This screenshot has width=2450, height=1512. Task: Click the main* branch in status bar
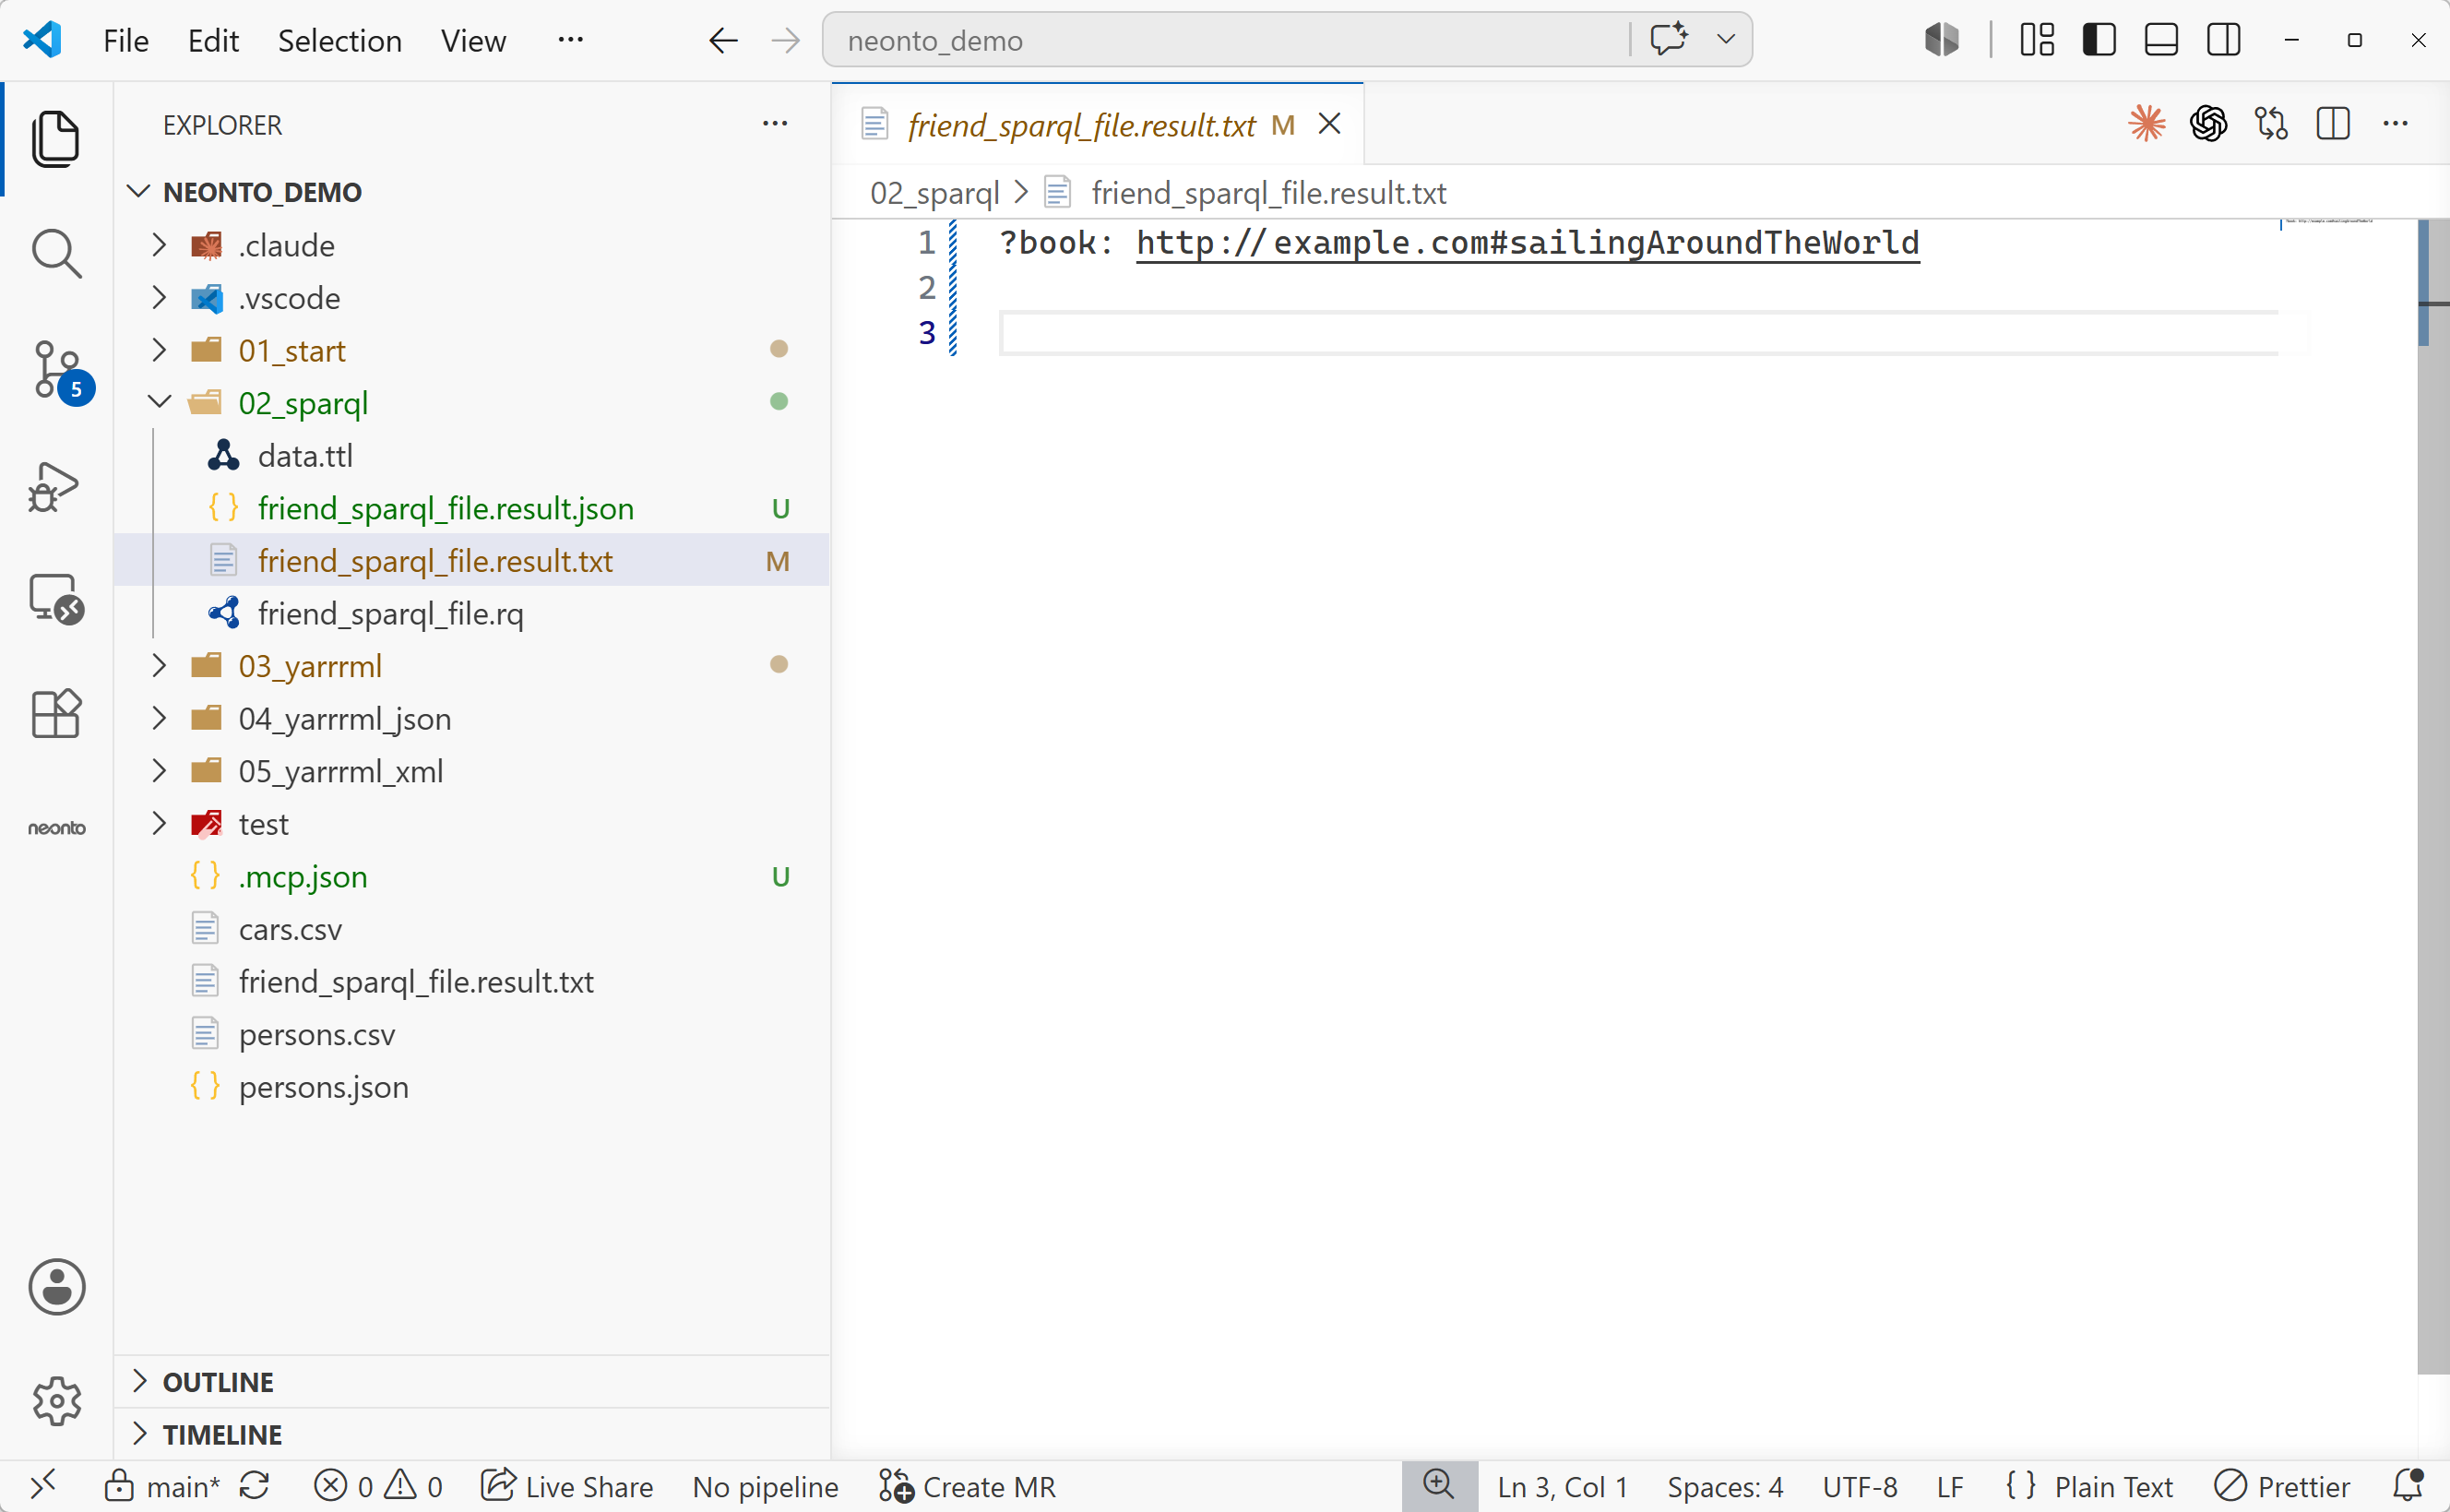pyautogui.click(x=163, y=1486)
